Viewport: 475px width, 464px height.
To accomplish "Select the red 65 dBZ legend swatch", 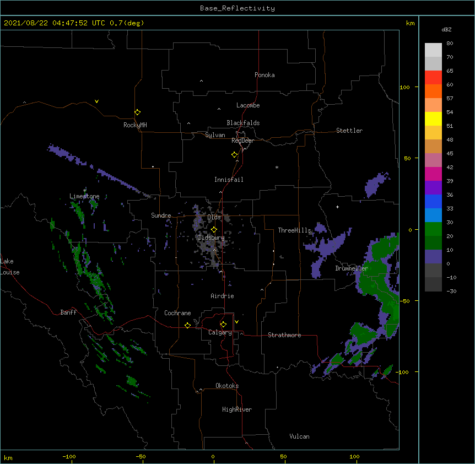I will (x=433, y=77).
